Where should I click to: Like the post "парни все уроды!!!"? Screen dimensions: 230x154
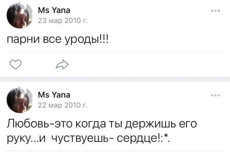16,66
